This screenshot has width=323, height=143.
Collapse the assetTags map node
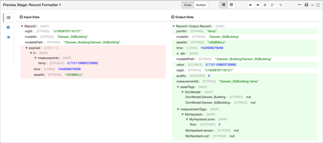(178, 87)
